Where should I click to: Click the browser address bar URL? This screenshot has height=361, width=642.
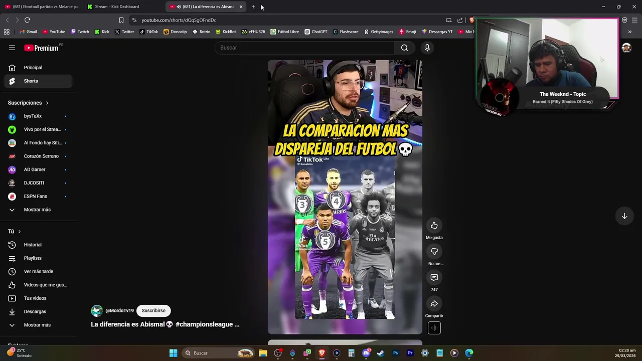point(179,20)
